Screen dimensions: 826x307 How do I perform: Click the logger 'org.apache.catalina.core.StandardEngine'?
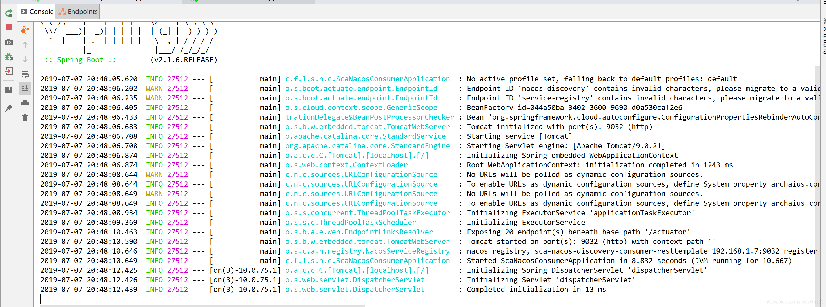(368, 146)
